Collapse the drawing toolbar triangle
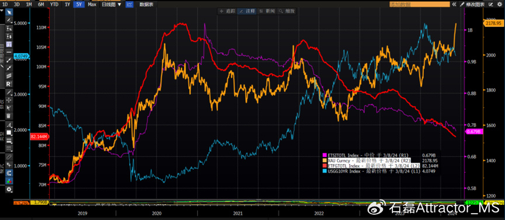 2,11
